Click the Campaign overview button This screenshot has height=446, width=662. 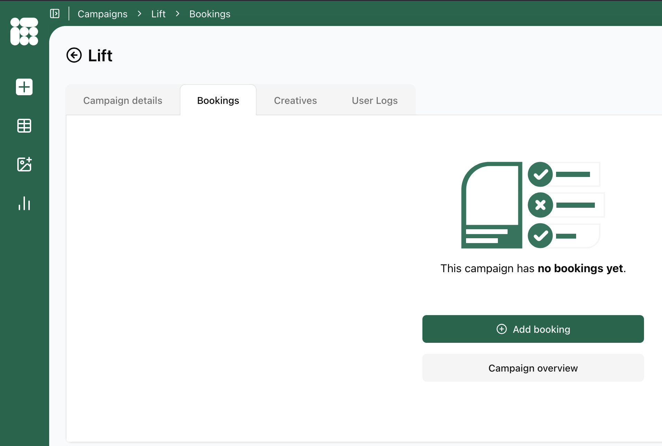[533, 368]
